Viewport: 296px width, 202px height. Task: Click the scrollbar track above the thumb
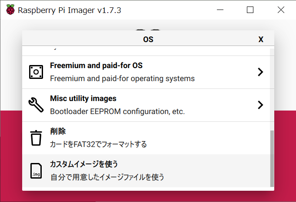272,89
